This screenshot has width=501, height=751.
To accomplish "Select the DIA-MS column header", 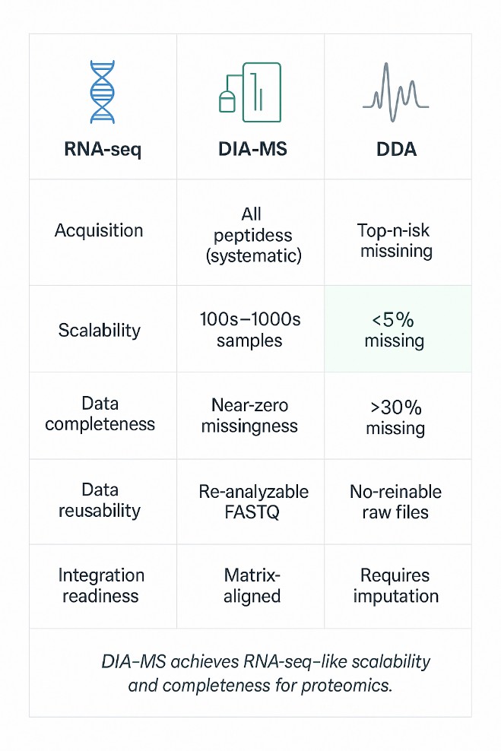I will tap(250, 148).
